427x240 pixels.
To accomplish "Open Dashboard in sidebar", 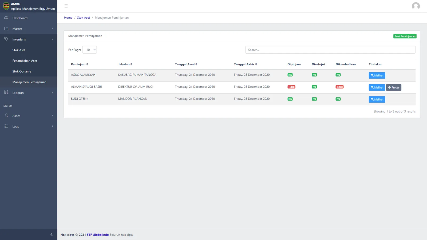I will (x=28, y=18).
